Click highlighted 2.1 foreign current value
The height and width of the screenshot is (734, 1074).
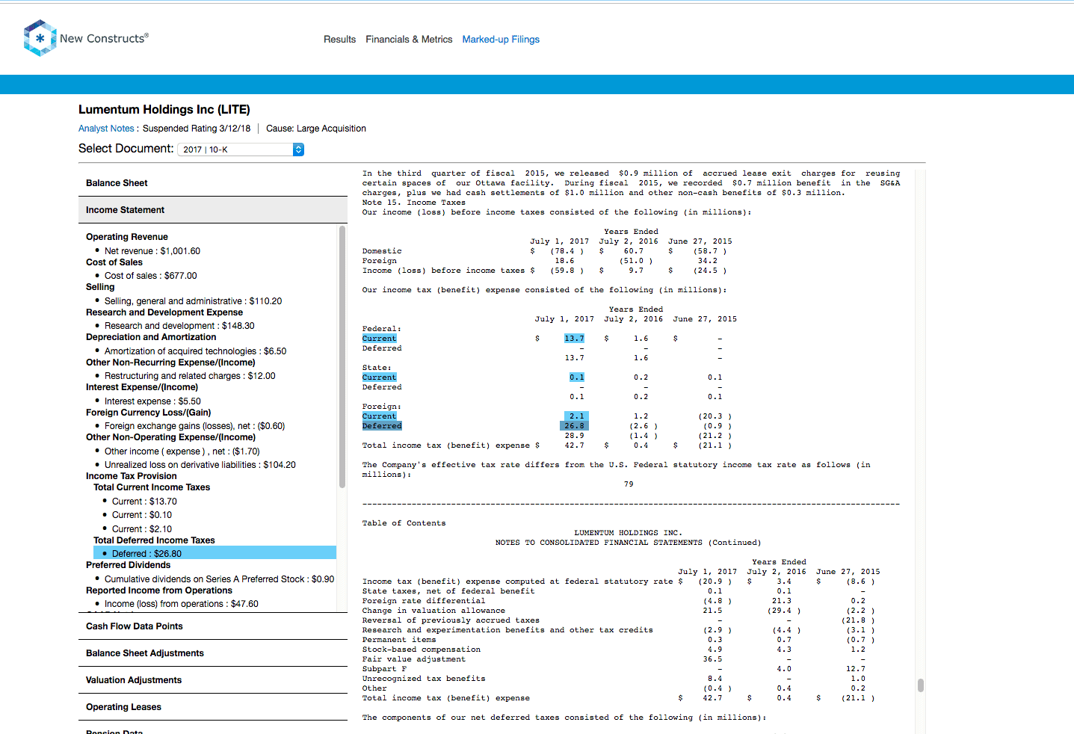click(576, 416)
